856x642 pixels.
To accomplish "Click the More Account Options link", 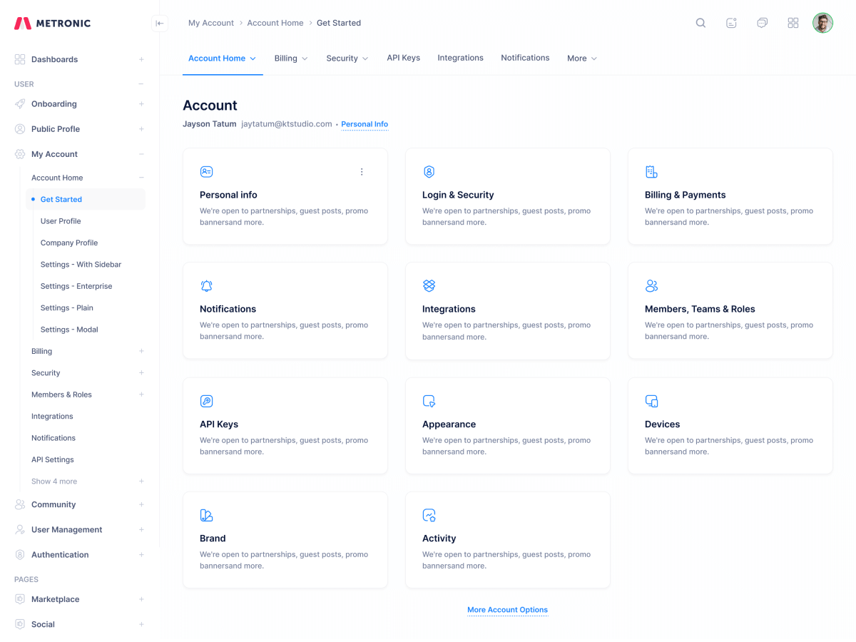I will (x=507, y=610).
